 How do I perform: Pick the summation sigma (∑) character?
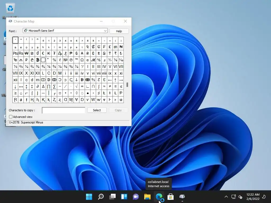(x=54, y=86)
